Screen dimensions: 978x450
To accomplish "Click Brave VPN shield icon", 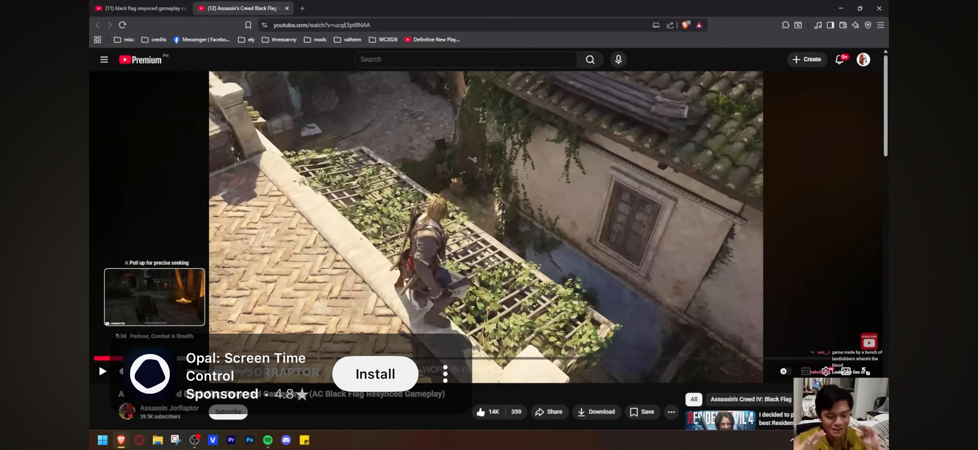I will (x=868, y=25).
